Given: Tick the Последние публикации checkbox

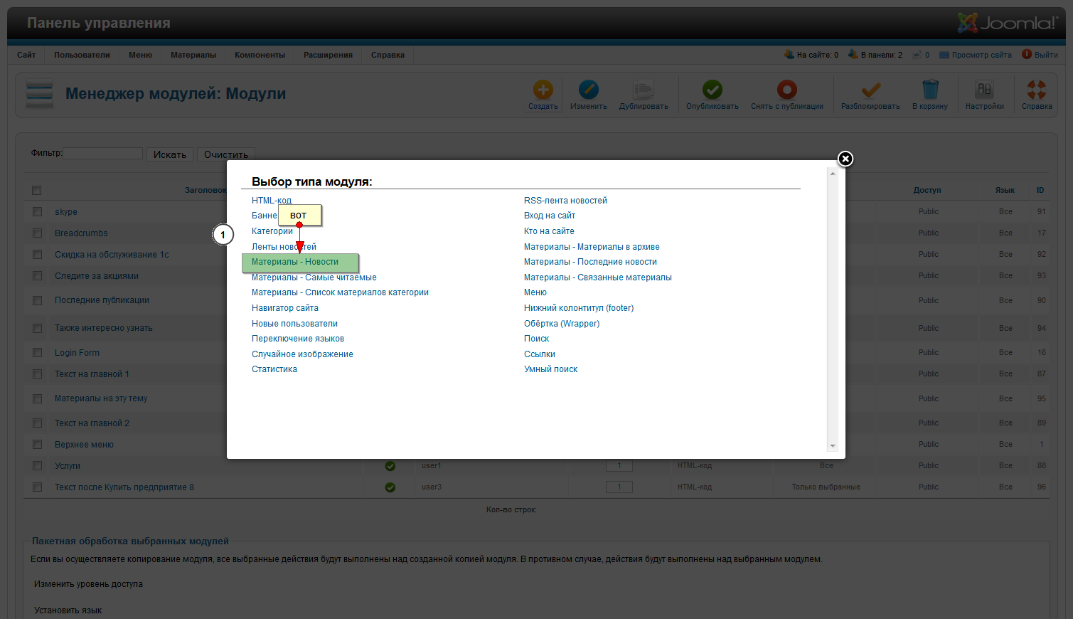Looking at the screenshot, I should click(x=37, y=300).
